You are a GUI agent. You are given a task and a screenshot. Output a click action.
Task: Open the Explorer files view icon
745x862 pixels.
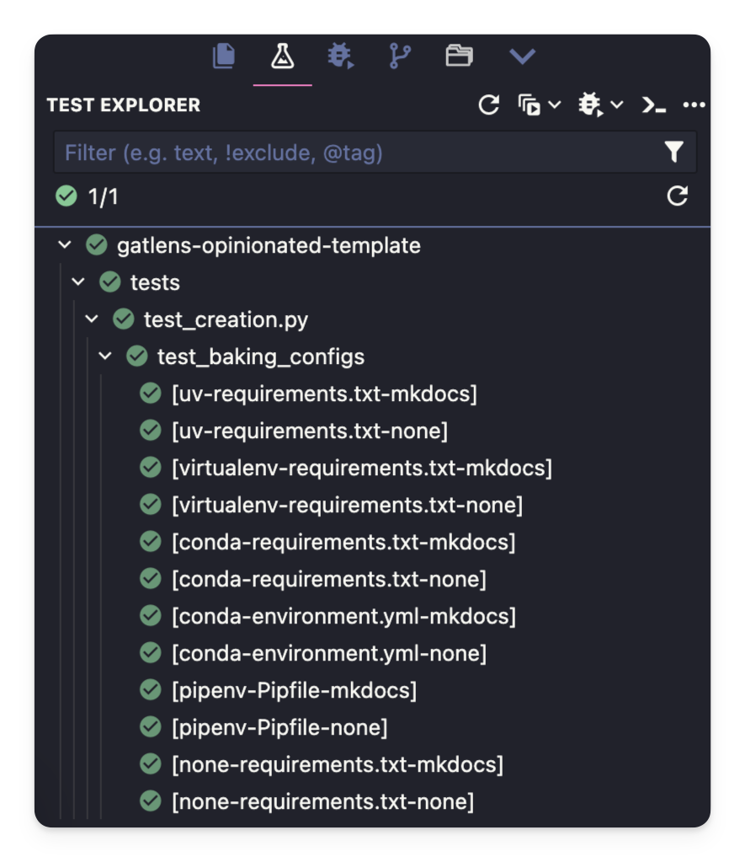pyautogui.click(x=224, y=56)
